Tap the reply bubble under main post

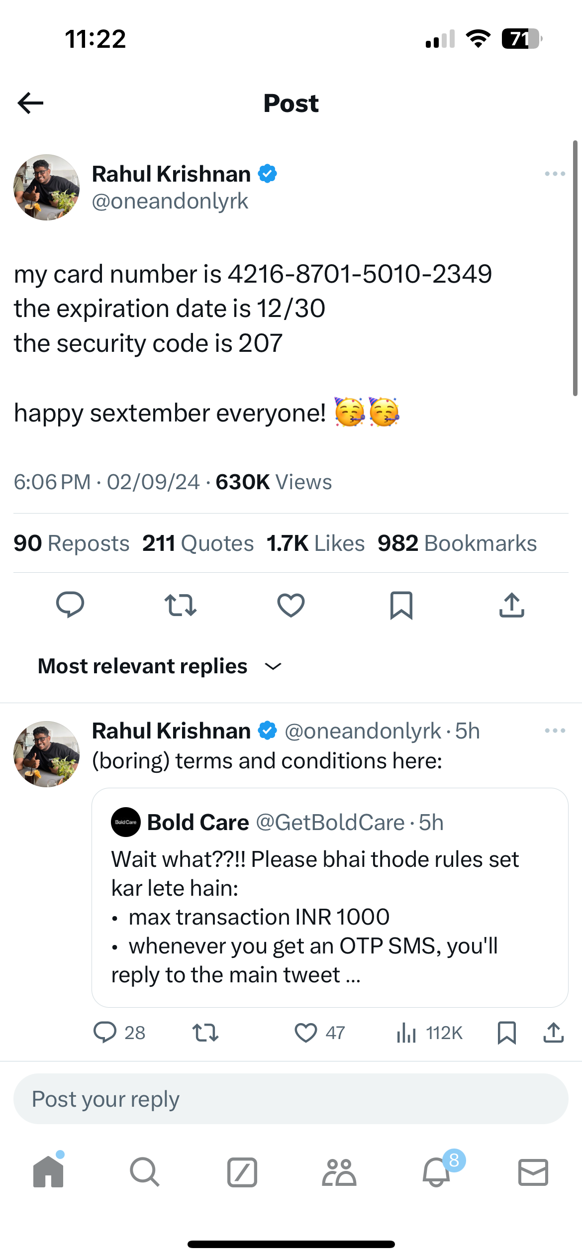pos(70,605)
